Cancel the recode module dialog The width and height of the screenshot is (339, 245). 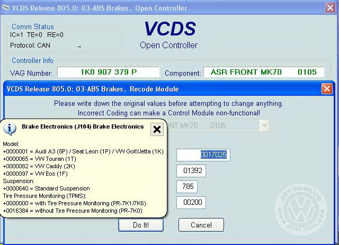pos(201,225)
